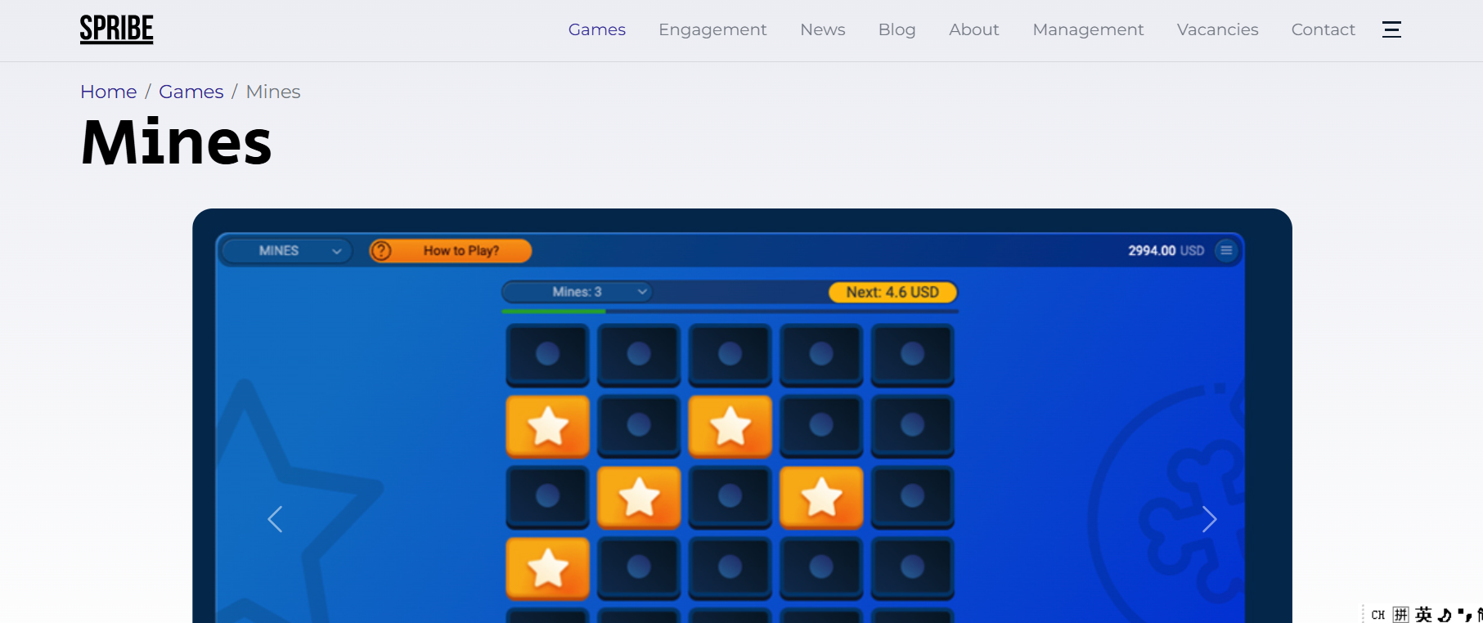The width and height of the screenshot is (1483, 623).
Task: Open the hamburger menu beside Contact
Action: (1391, 29)
